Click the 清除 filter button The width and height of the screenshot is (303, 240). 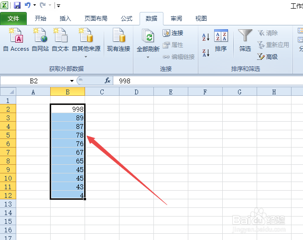[x=268, y=33]
